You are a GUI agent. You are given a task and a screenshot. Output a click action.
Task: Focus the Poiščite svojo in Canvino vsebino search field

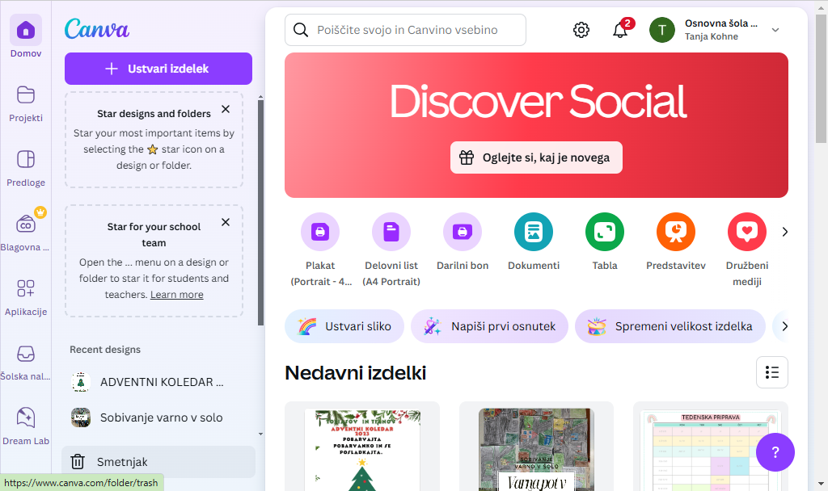pyautogui.click(x=406, y=30)
